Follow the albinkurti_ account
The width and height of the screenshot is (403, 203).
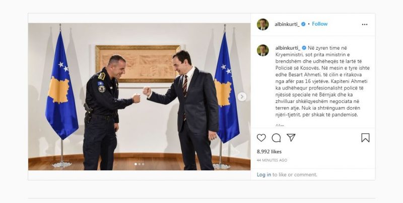click(x=320, y=24)
